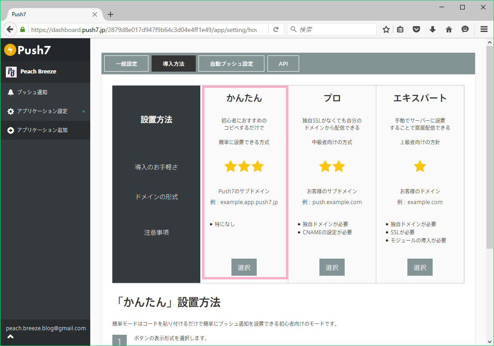494x346 pixels.
Task: Click the 導入のお手軽さ row label
Action: 156,167
